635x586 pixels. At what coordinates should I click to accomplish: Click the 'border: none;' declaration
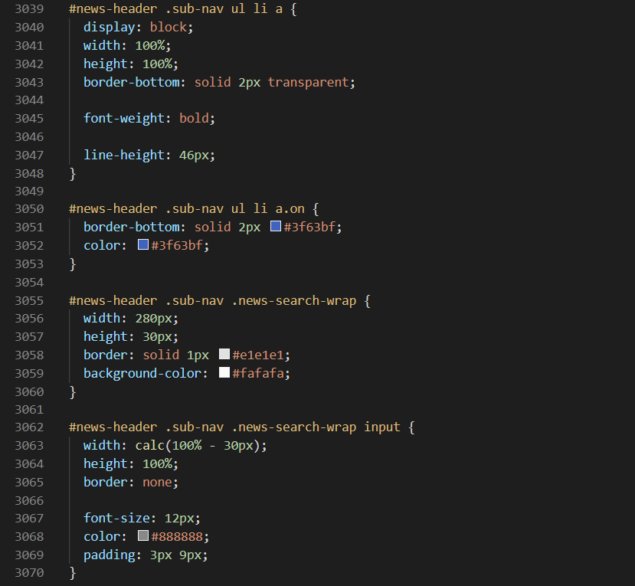(131, 483)
